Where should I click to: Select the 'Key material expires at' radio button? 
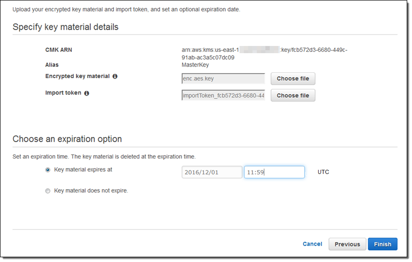click(x=47, y=170)
